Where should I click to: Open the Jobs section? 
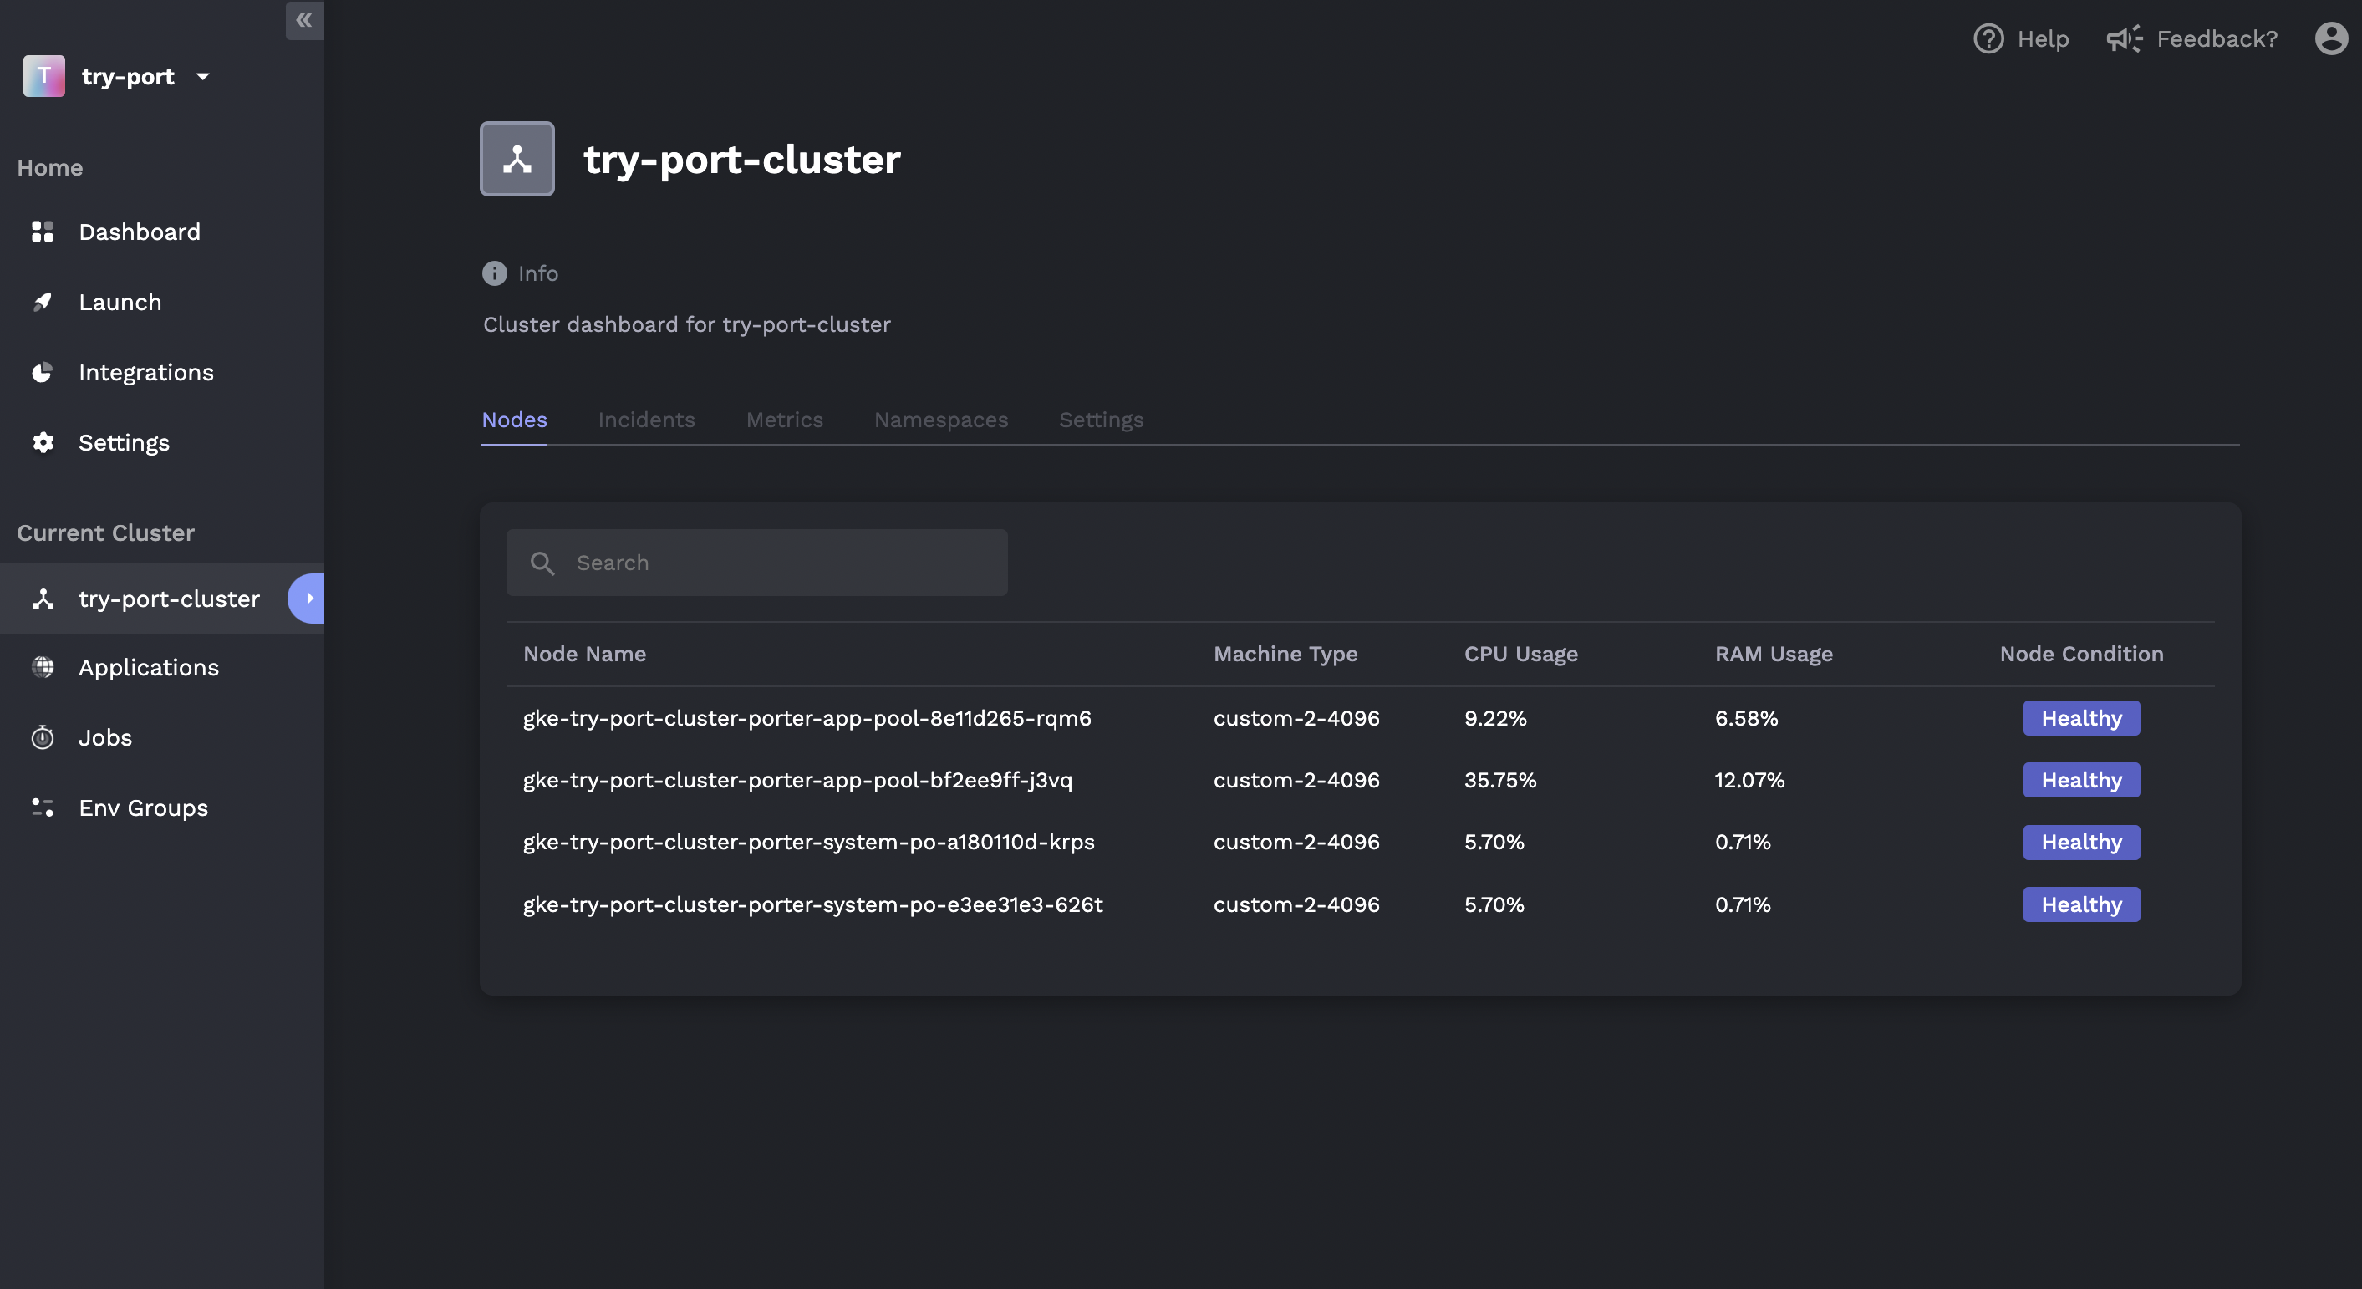105,738
